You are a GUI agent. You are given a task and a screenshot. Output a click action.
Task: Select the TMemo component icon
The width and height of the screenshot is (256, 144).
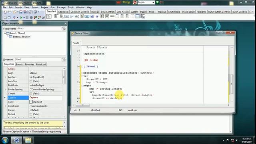(82, 16)
